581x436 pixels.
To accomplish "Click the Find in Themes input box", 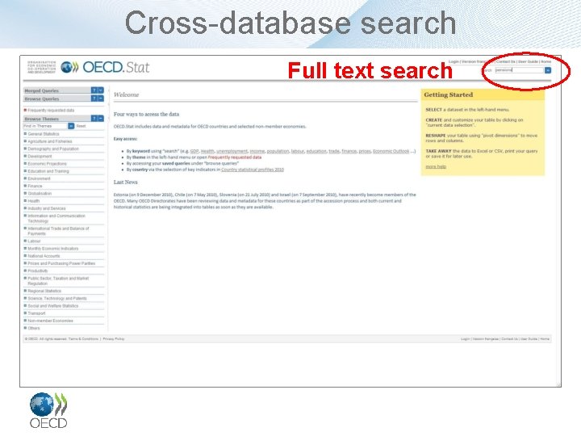I will click(45, 126).
